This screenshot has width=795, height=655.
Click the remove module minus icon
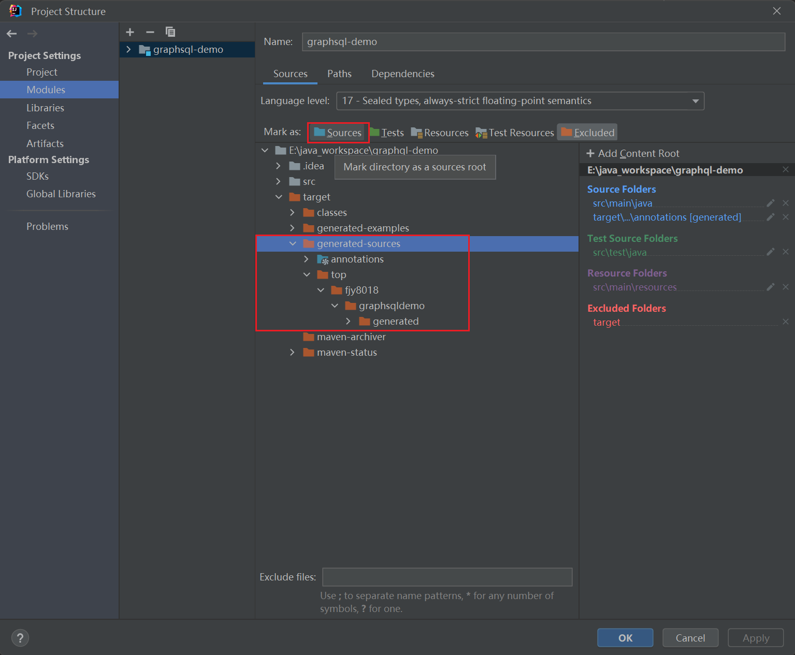pos(150,32)
